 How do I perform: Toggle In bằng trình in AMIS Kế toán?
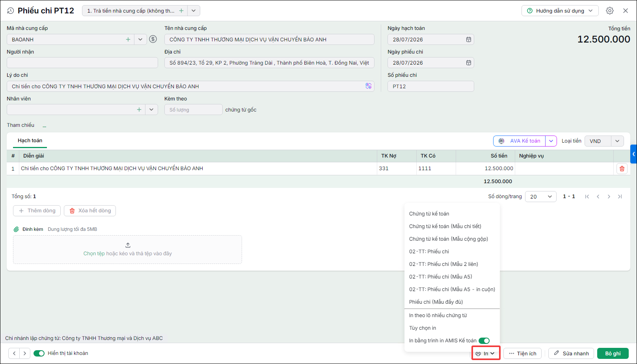click(x=484, y=341)
